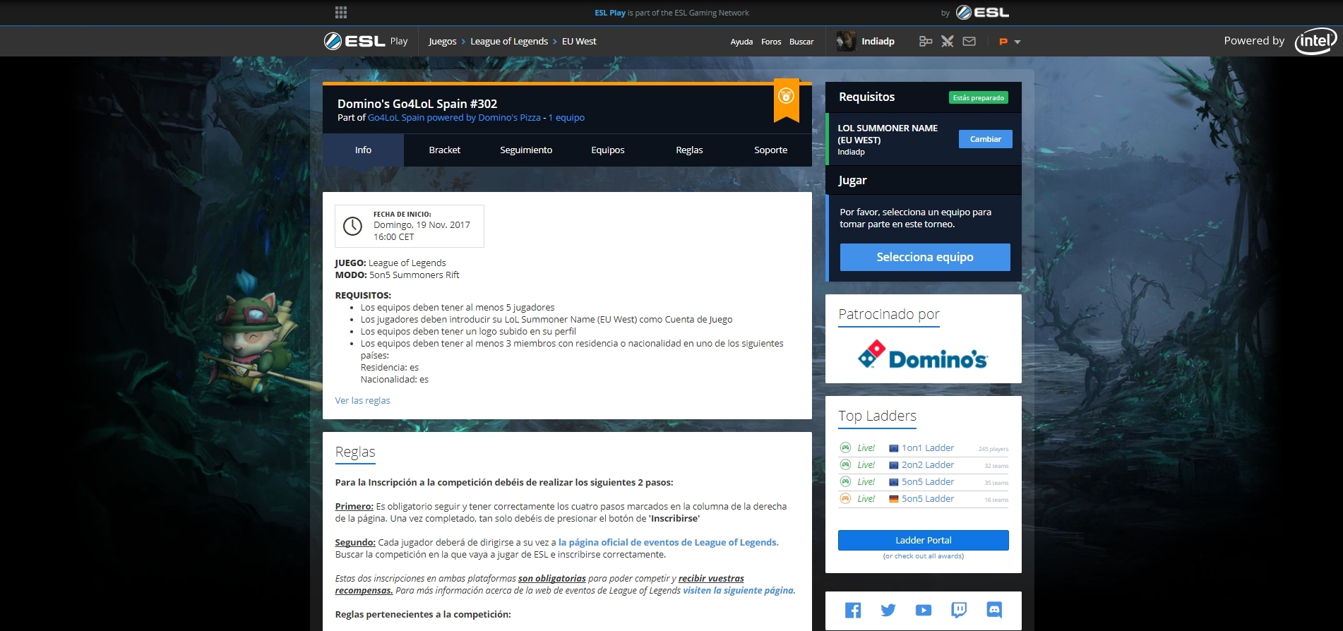Switch to the Bracket tab

(x=445, y=150)
